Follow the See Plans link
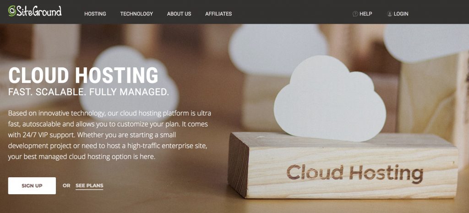Image resolution: width=469 pixels, height=213 pixels. tap(89, 186)
